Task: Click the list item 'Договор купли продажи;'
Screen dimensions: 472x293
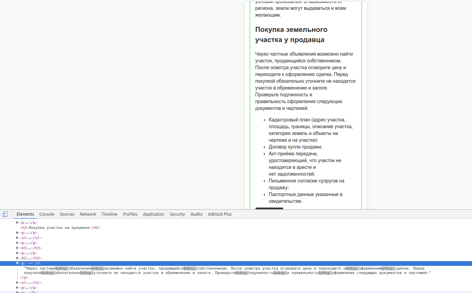Action: tap(295, 147)
